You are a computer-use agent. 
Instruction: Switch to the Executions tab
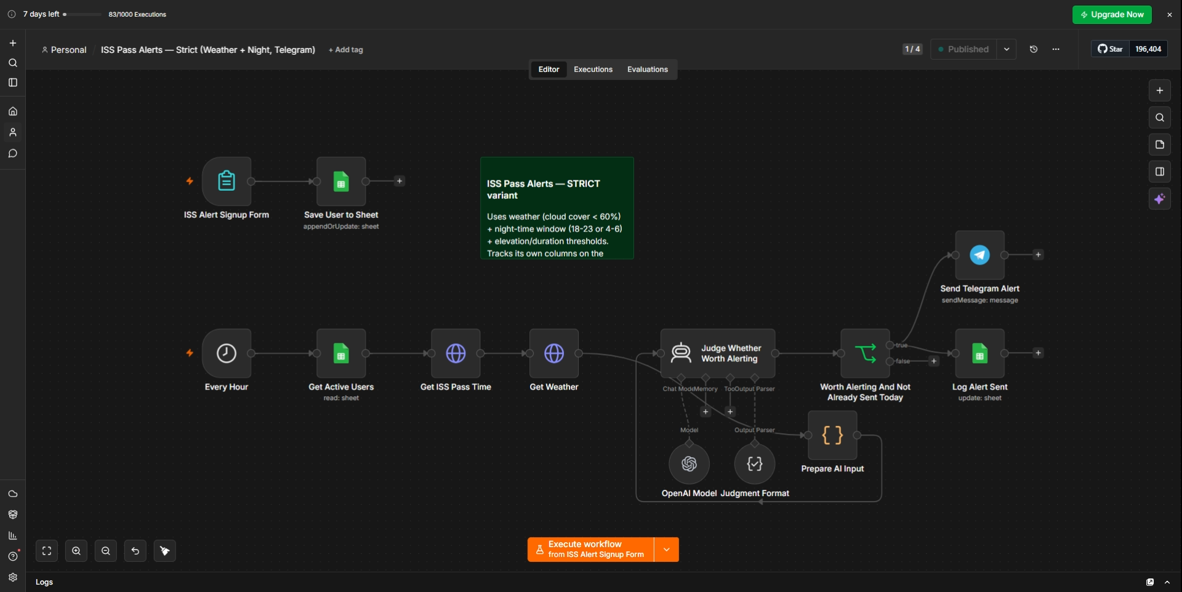593,70
